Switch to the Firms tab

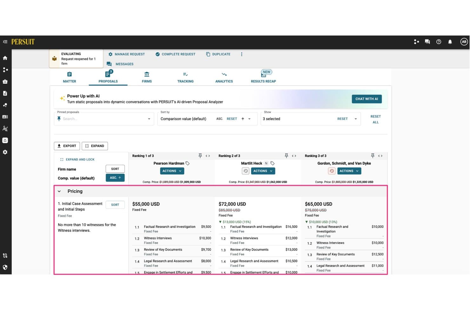(x=147, y=77)
